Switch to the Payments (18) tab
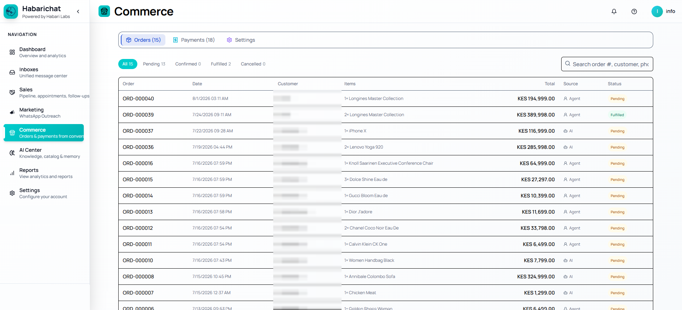 coord(194,40)
